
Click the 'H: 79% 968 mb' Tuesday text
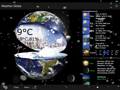(x=103, y=23)
